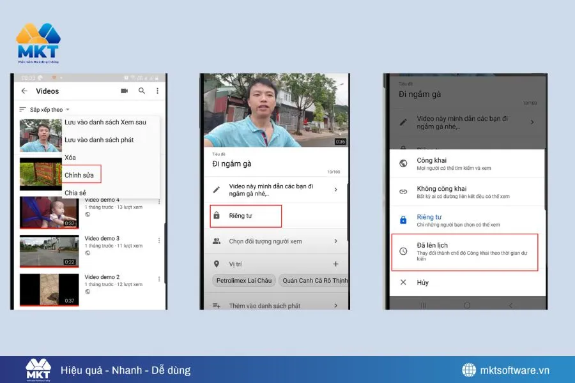Viewport: 575px width, 383px height.
Task: Tap the Petrolimex Lai Châu location chip
Action: pyautogui.click(x=243, y=280)
